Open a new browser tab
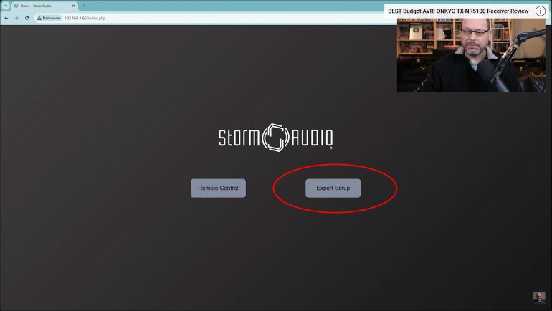The width and height of the screenshot is (552, 311). (84, 6)
